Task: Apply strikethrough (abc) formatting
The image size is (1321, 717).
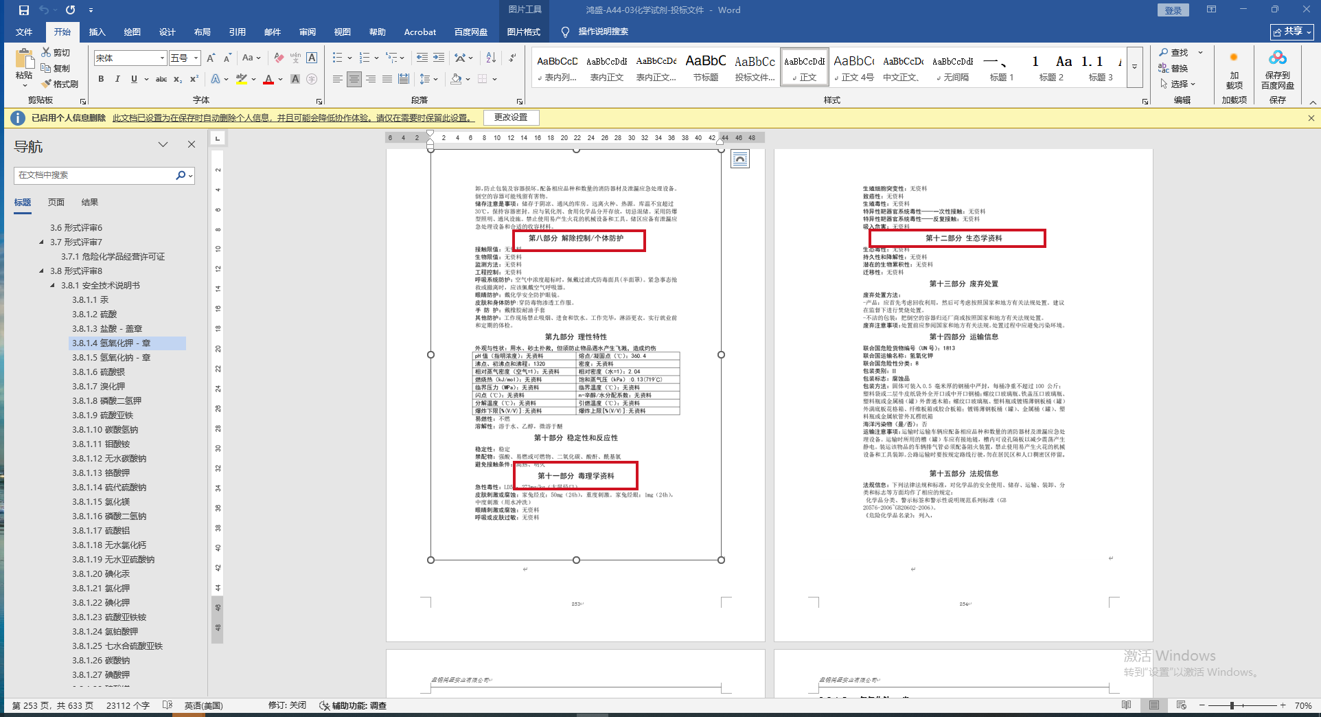Action: (161, 79)
